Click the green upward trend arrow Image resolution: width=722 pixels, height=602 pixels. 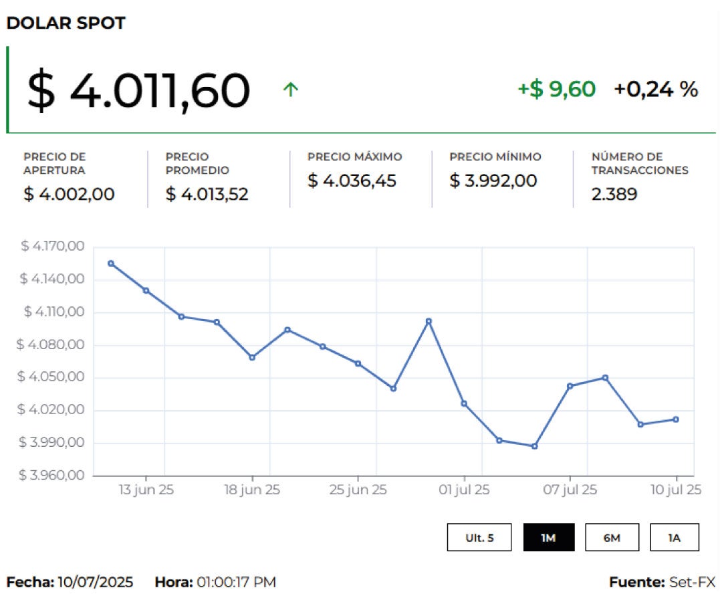coord(290,90)
